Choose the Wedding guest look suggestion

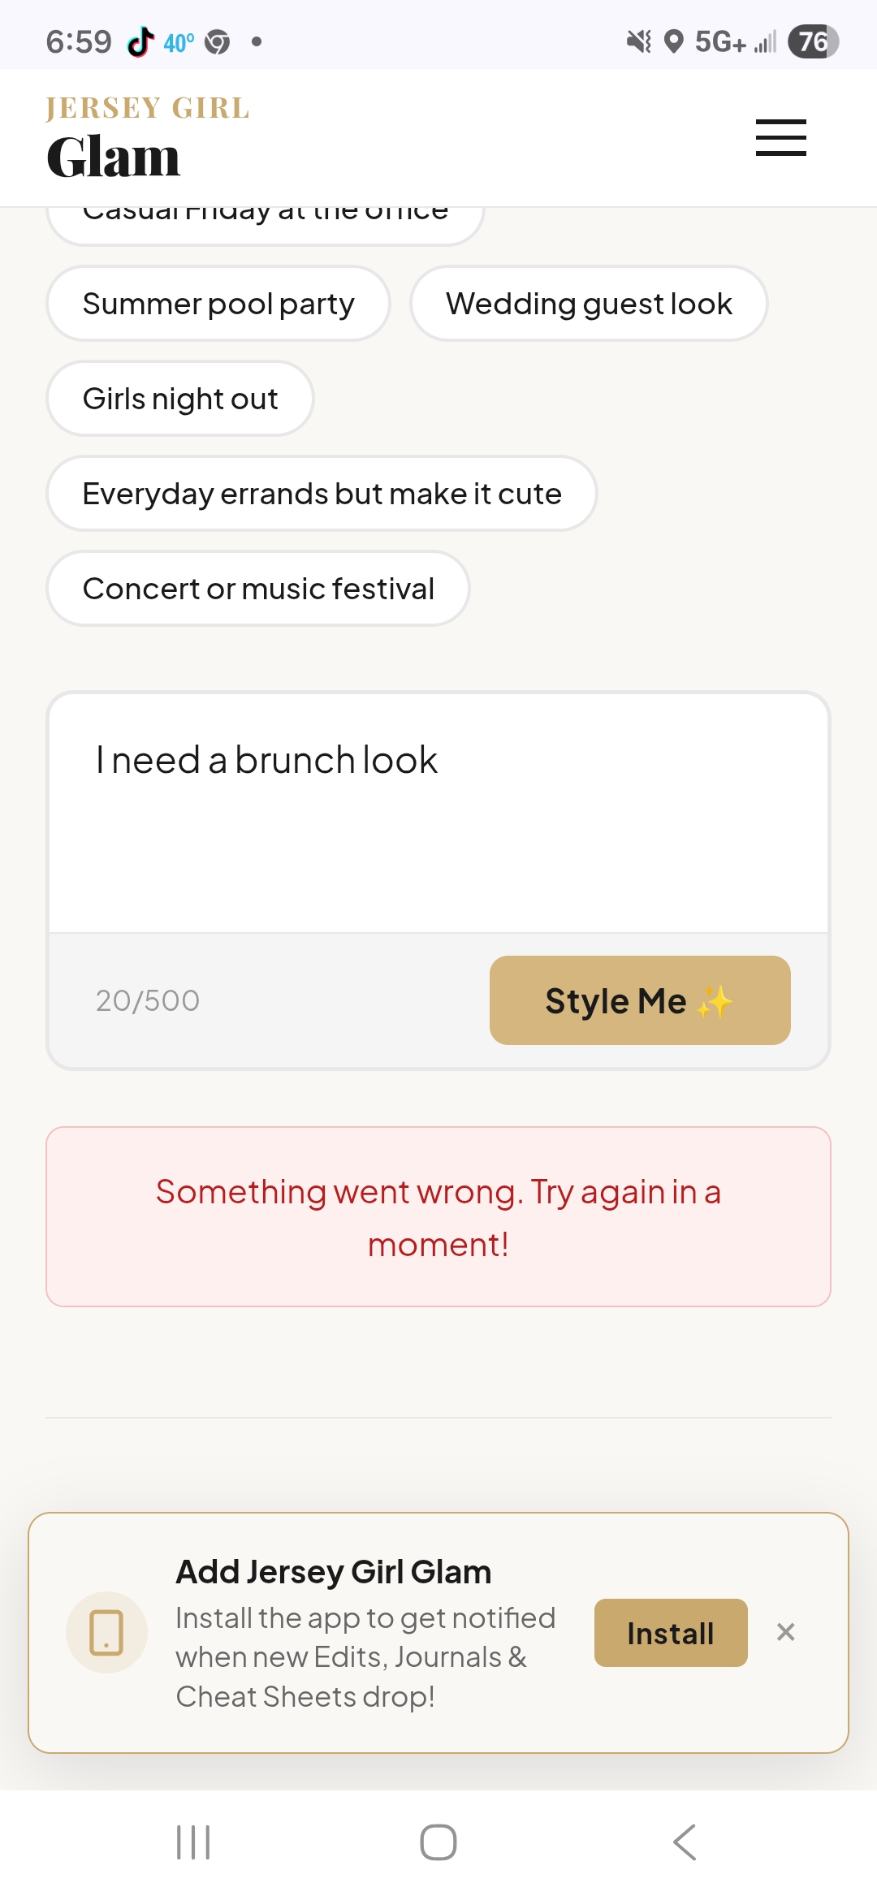[x=589, y=304]
